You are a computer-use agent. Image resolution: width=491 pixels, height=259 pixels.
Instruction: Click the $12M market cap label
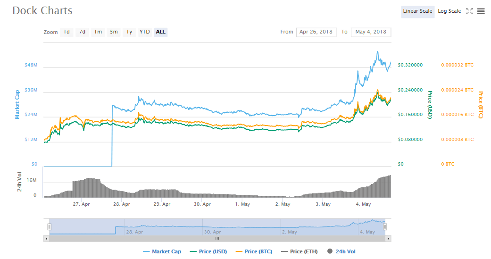click(x=31, y=139)
